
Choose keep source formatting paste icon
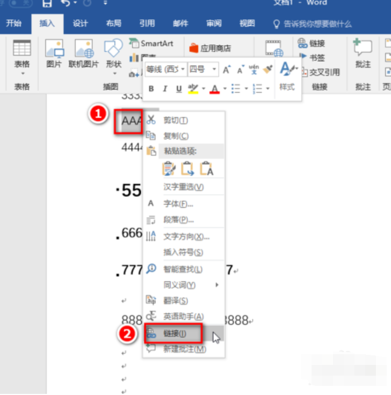click(x=170, y=169)
